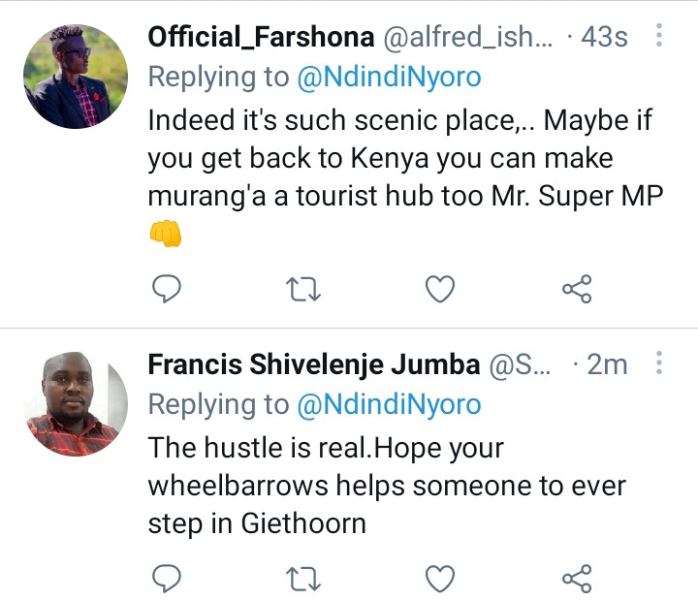The image size is (698, 600).
Task: Open more options on Official_Farshona's tweet
Action: (659, 35)
